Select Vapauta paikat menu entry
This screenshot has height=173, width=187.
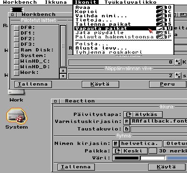pyautogui.click(x=123, y=29)
